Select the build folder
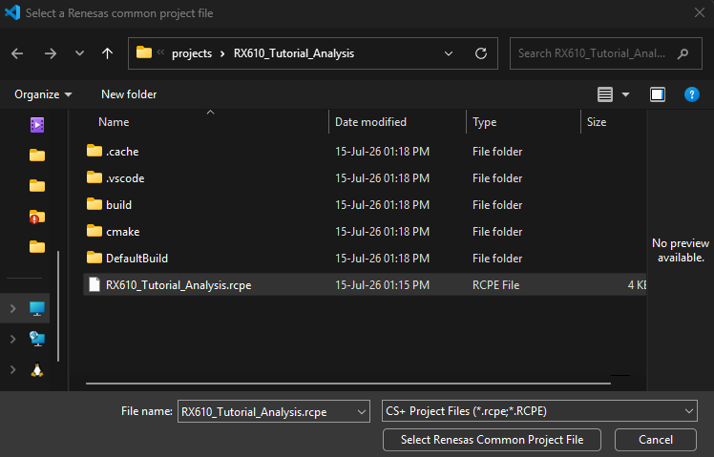714x457 pixels. tap(365, 205)
